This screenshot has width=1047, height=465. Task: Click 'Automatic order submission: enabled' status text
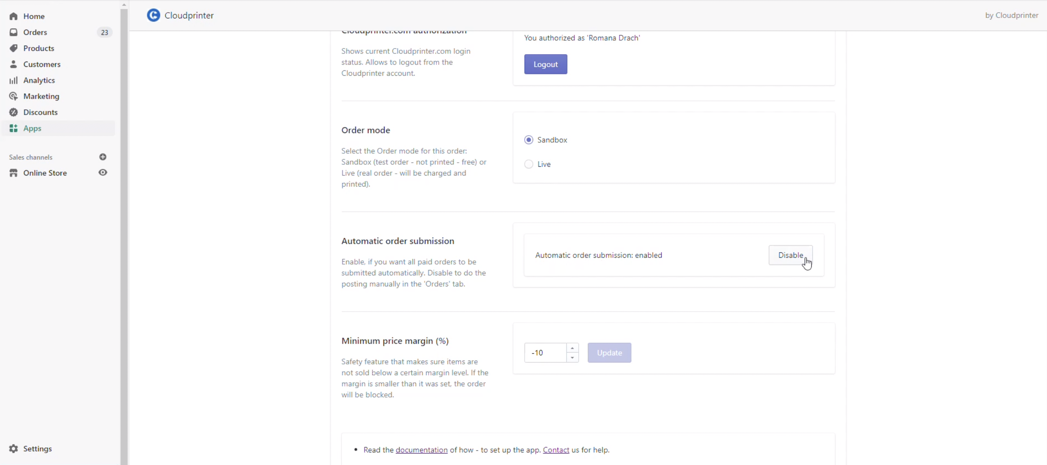pos(598,255)
